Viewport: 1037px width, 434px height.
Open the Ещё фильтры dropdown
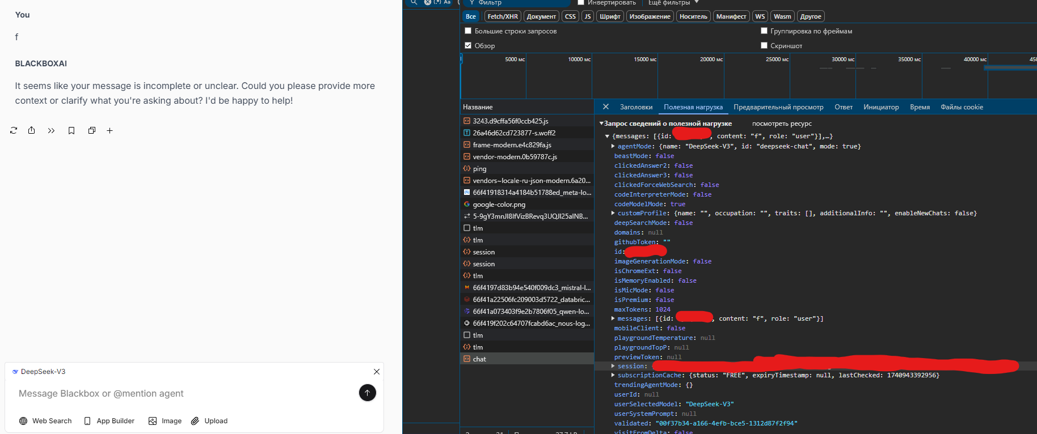click(x=673, y=3)
